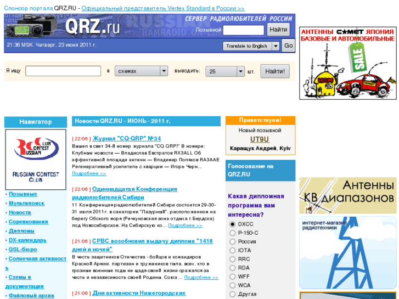Open the 'схемах' search category dropdown
Image resolution: width=399 pixels, height=299 pixels.
pyautogui.click(x=141, y=71)
